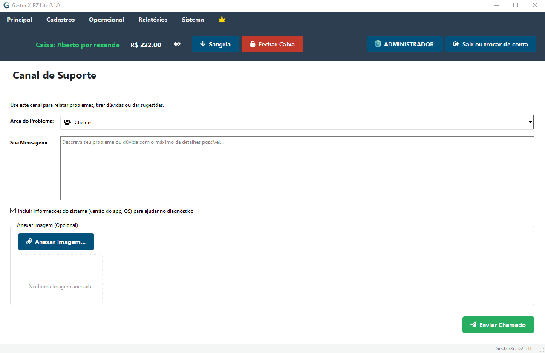Click the gold crown premium icon

pos(222,20)
